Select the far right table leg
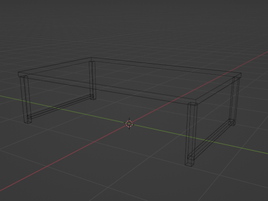This screenshot has width=268, height=201. pyautogui.click(x=234, y=101)
